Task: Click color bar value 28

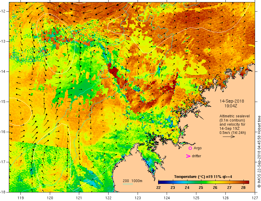Action: coord(244,188)
